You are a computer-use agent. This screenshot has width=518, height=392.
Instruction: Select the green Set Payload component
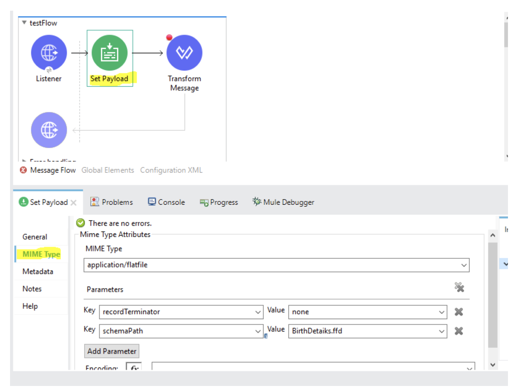tap(109, 53)
